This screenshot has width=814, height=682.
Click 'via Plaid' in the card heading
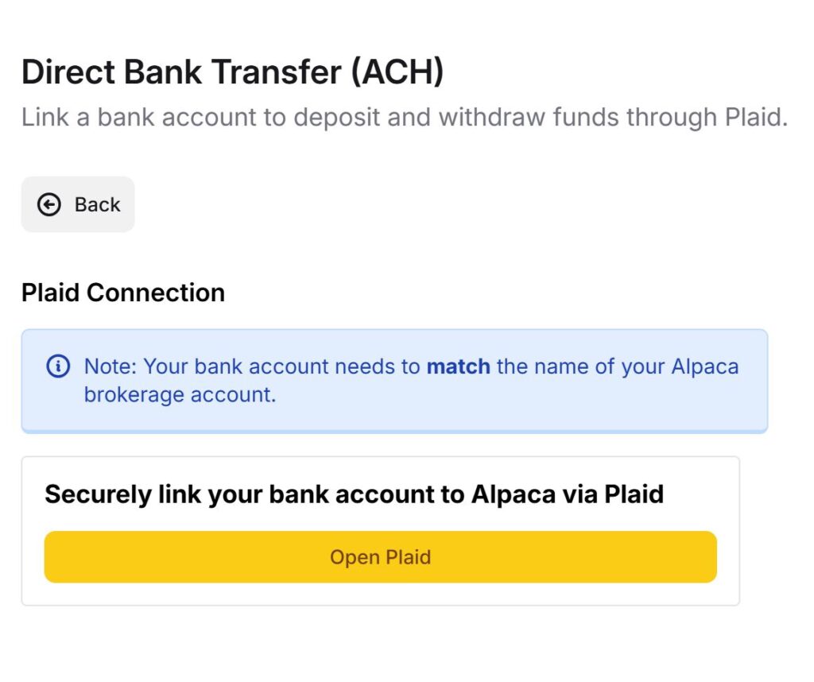pyautogui.click(x=613, y=494)
